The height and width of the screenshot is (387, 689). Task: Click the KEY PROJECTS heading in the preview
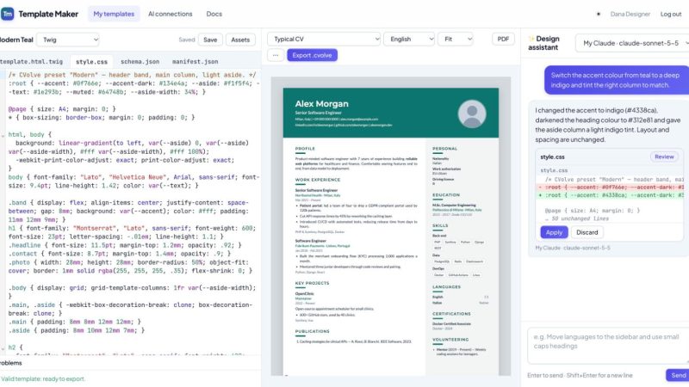coord(312,284)
